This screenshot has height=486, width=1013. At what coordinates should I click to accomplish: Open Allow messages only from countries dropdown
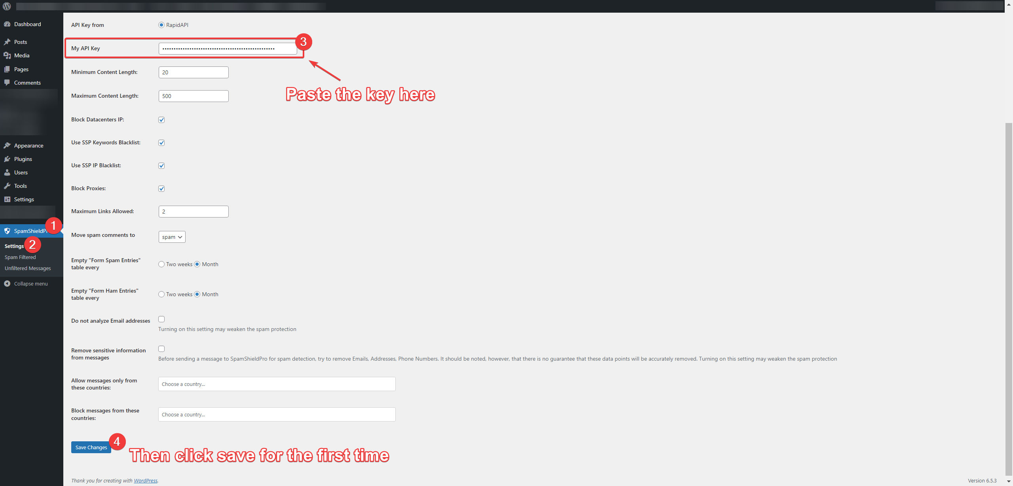277,383
